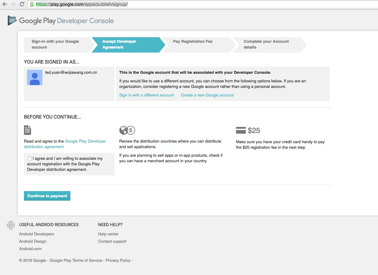Select the "Complete your Account details" step

pyautogui.click(x=267, y=45)
